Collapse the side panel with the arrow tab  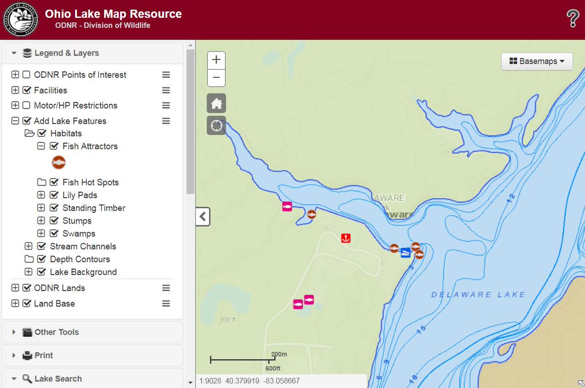[x=203, y=217]
